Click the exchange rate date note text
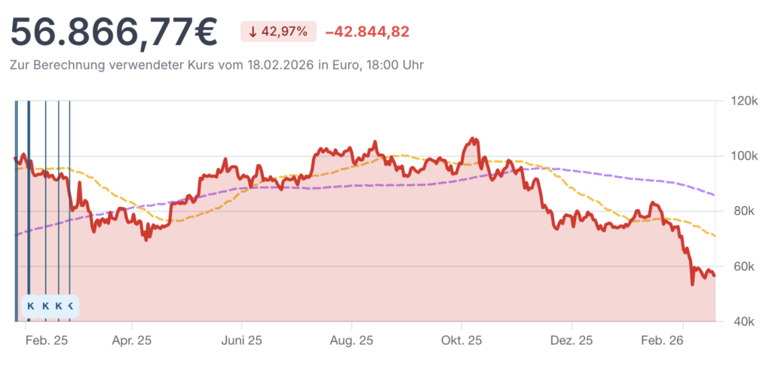This screenshot has width=772, height=365. [x=216, y=65]
